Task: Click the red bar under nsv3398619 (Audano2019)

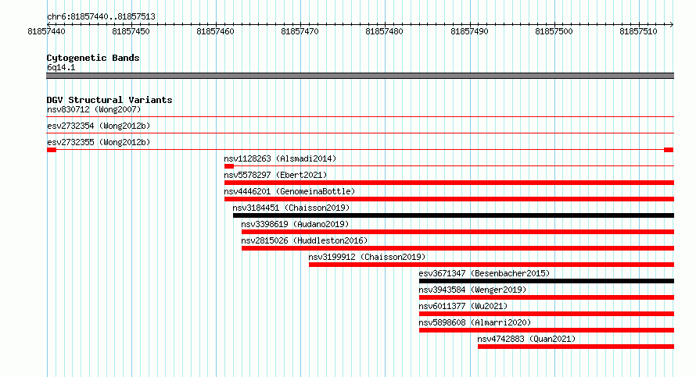Action: point(457,232)
